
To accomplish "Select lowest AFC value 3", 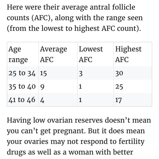I will (x=81, y=73).
